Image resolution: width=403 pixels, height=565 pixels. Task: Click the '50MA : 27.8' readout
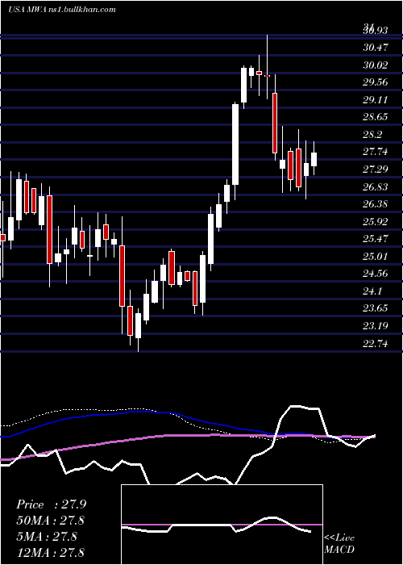click(x=51, y=521)
